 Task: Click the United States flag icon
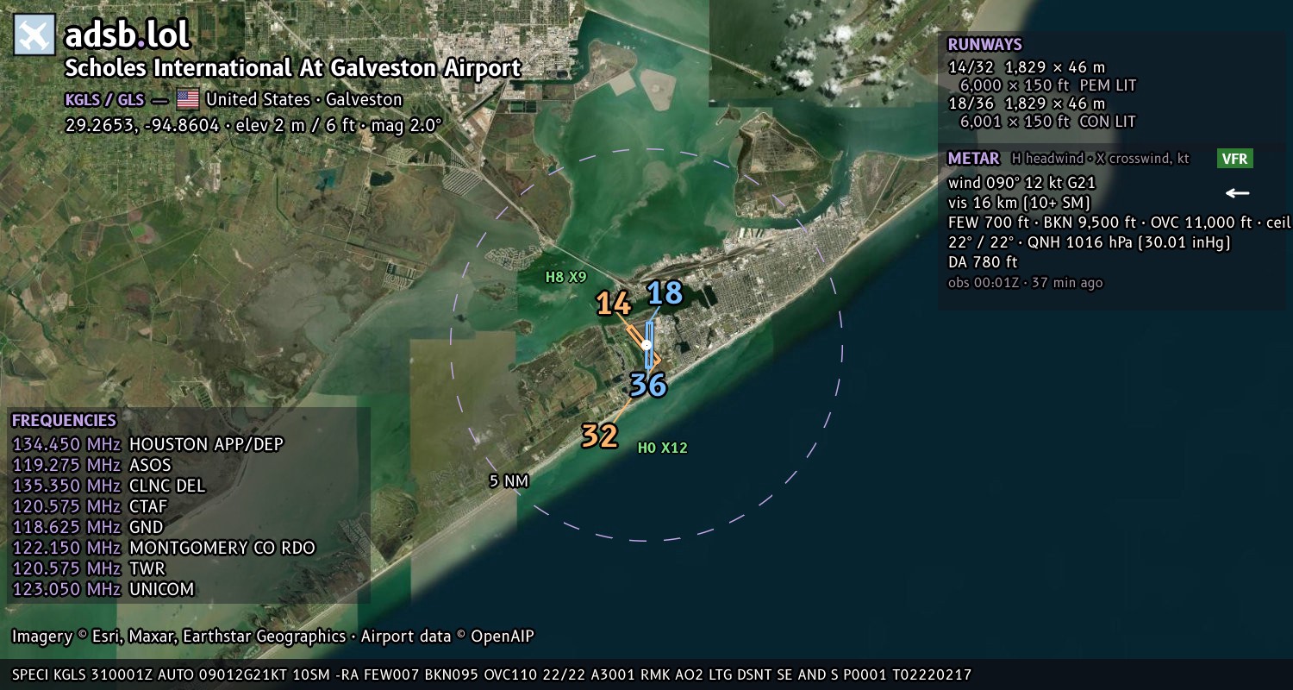coord(187,99)
